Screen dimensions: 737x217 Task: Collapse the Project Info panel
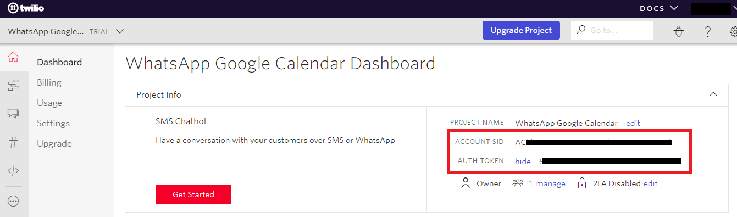(x=713, y=94)
